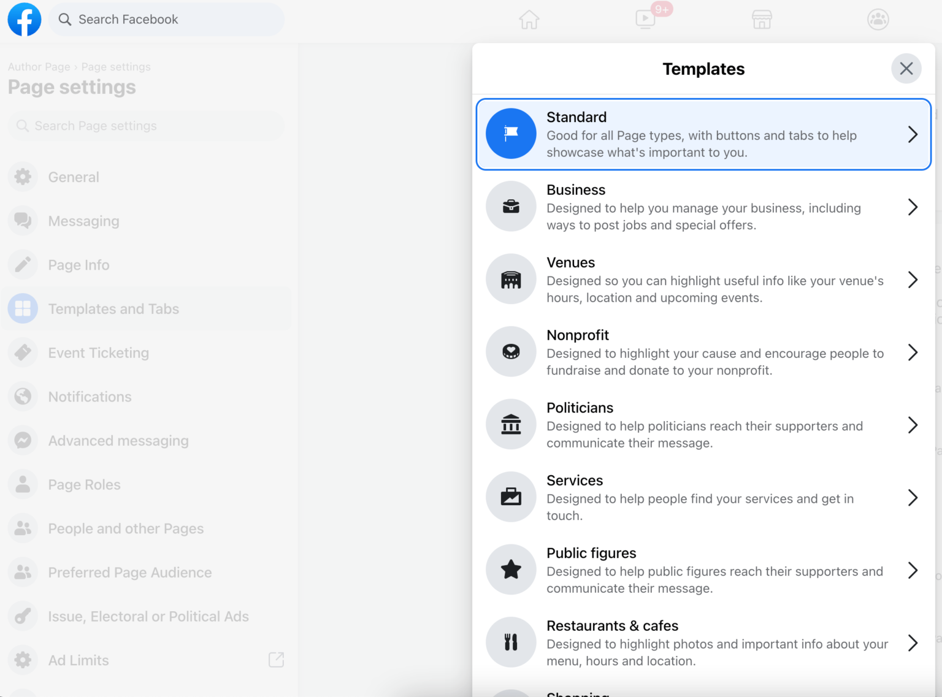The height and width of the screenshot is (697, 942).
Task: Click the Facebook logo icon
Action: pos(25,20)
